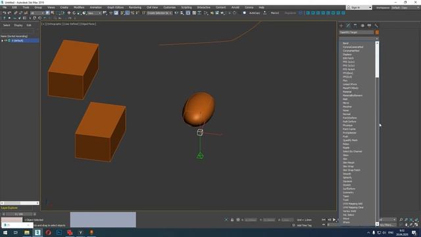Open the Render Setup icon
Image resolution: width=421 pixels, height=237 pixels.
212,13
